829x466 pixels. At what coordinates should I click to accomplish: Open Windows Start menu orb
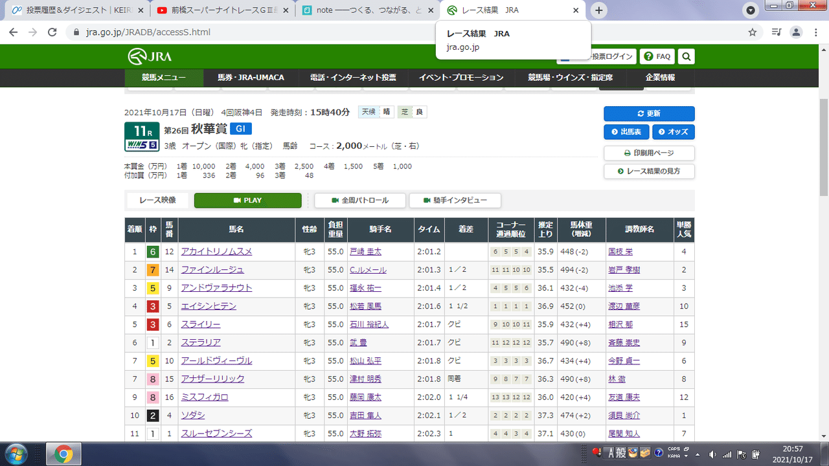coord(15,454)
